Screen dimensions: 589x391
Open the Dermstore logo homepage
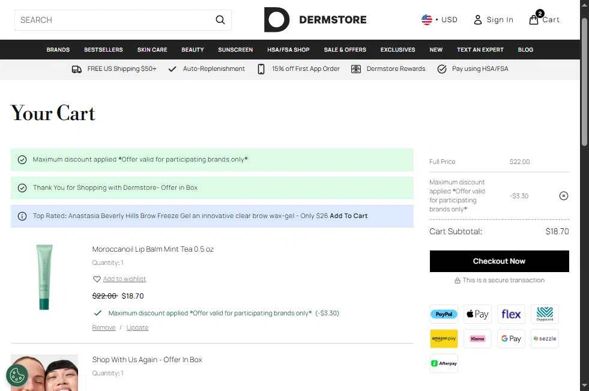pyautogui.click(x=315, y=20)
